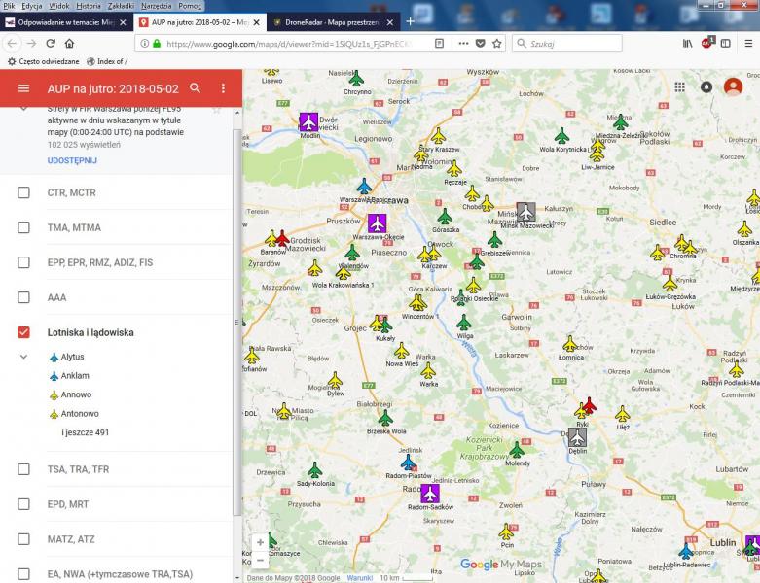Viewport: 760px width, 583px height.
Task: Click the purple Radom-Sadków airport marker
Action: coord(430,494)
